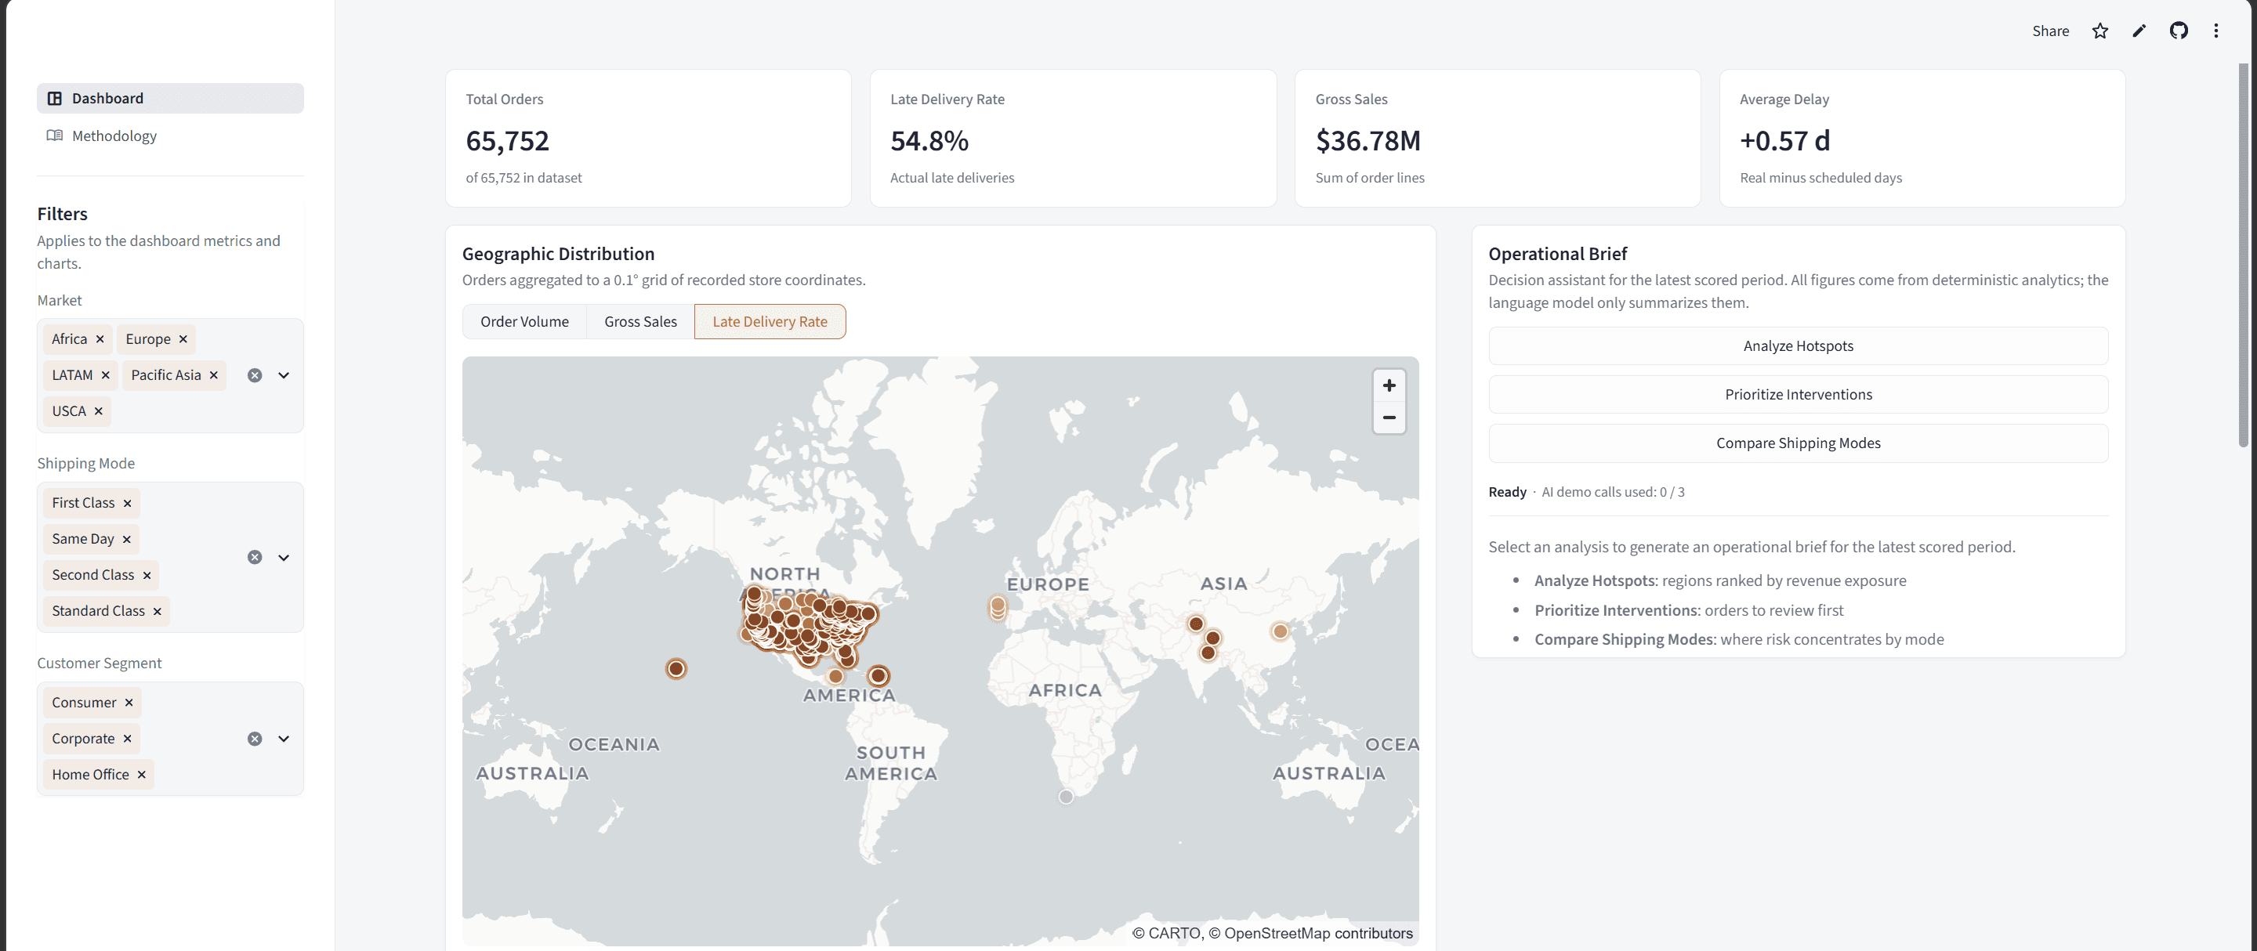Image resolution: width=2257 pixels, height=951 pixels.
Task: Open the Dashboard page
Action: (x=170, y=98)
